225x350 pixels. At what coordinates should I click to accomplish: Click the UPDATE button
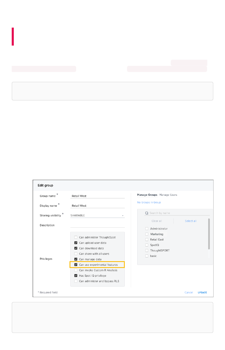[202, 292]
